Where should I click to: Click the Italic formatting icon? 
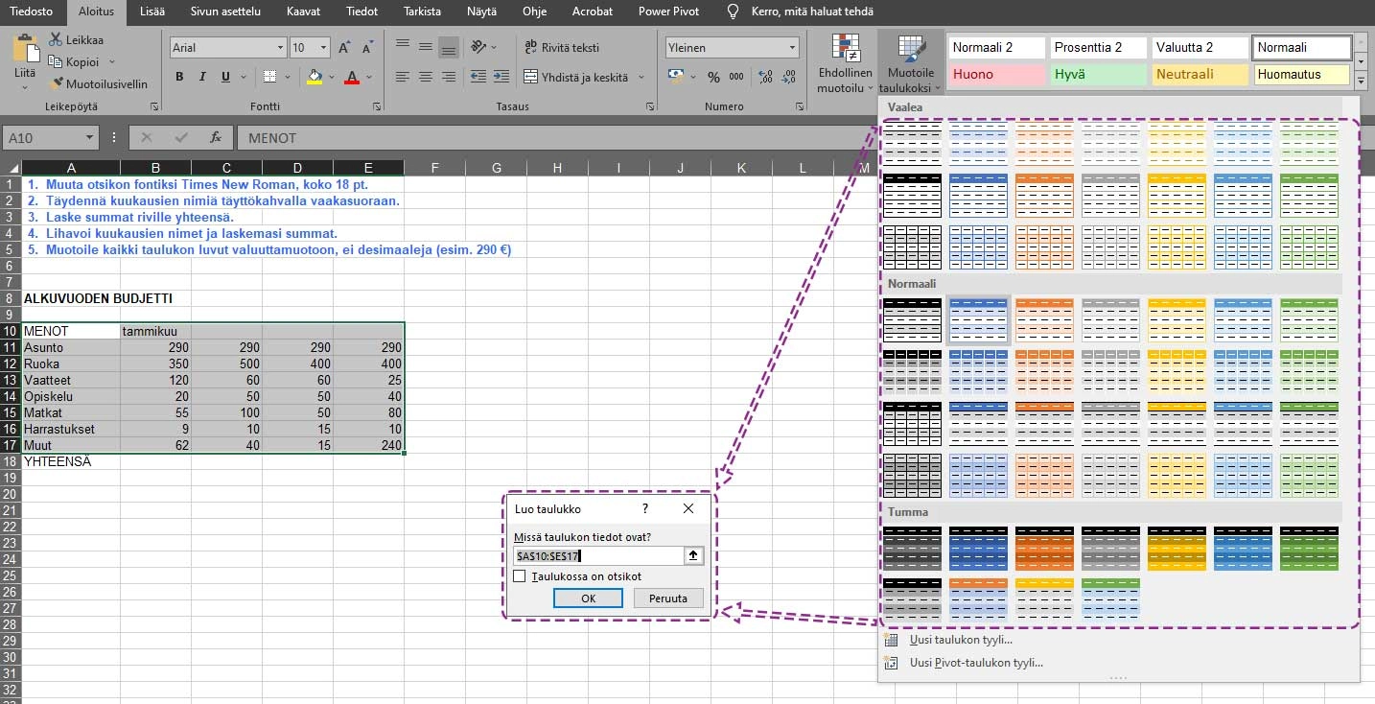pos(202,77)
